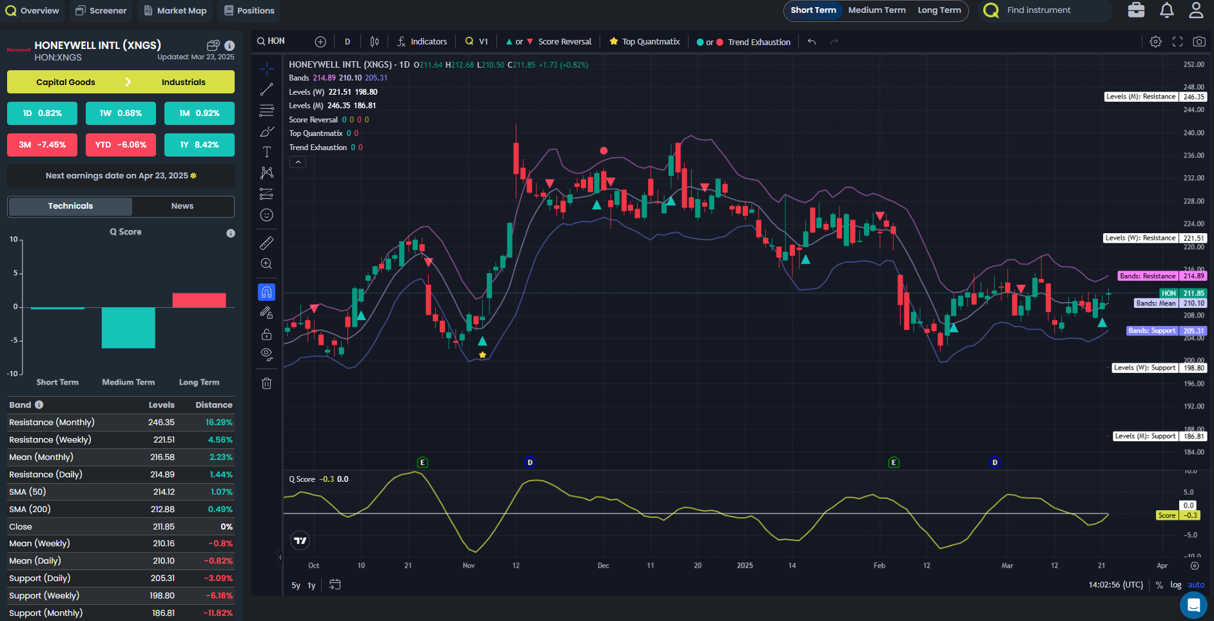Open the Market Map page
Image resolution: width=1214 pixels, height=621 pixels.
tap(175, 10)
